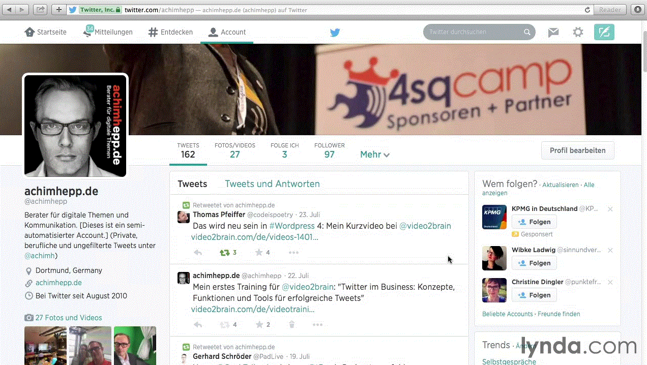The image size is (647, 365).
Task: Click retweet icon on training tweet
Action: point(224,325)
